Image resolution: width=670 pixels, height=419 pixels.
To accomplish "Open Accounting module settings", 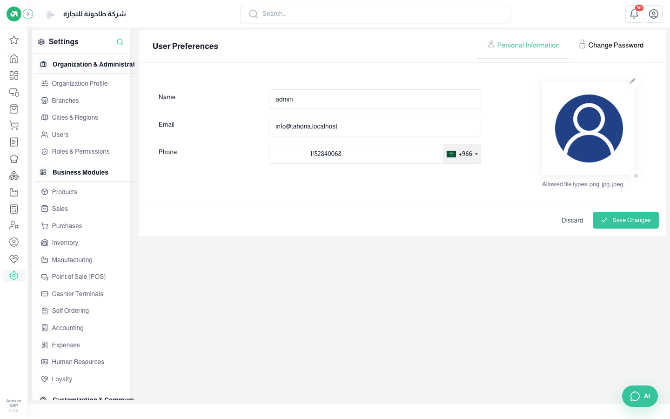I will pos(67,328).
